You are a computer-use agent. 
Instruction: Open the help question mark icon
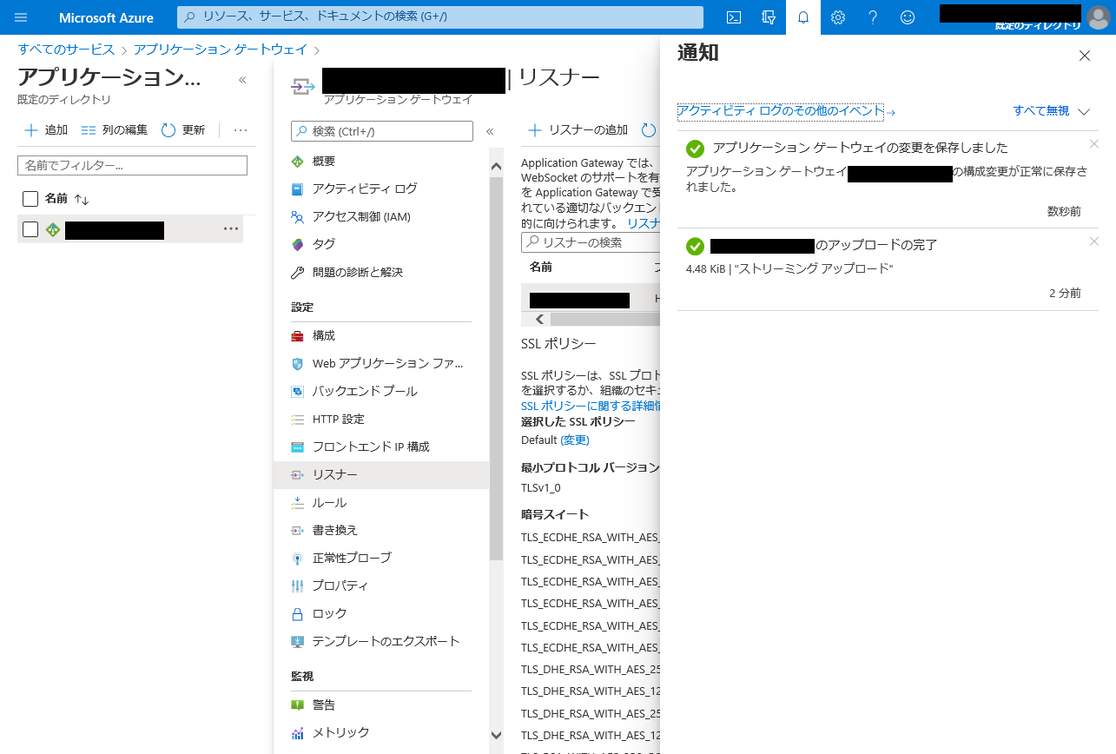coord(873,17)
